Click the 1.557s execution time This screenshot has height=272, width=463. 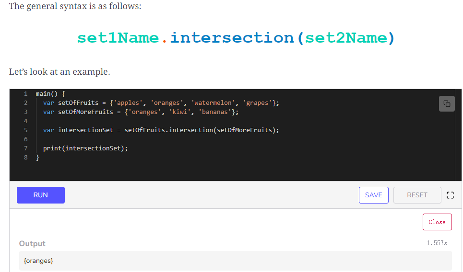[x=437, y=243]
